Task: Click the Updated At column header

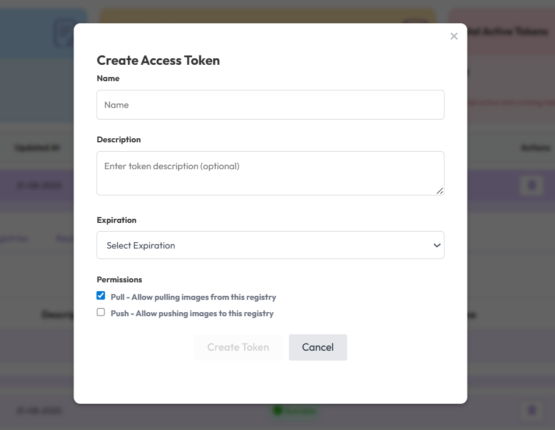Action: coord(38,148)
